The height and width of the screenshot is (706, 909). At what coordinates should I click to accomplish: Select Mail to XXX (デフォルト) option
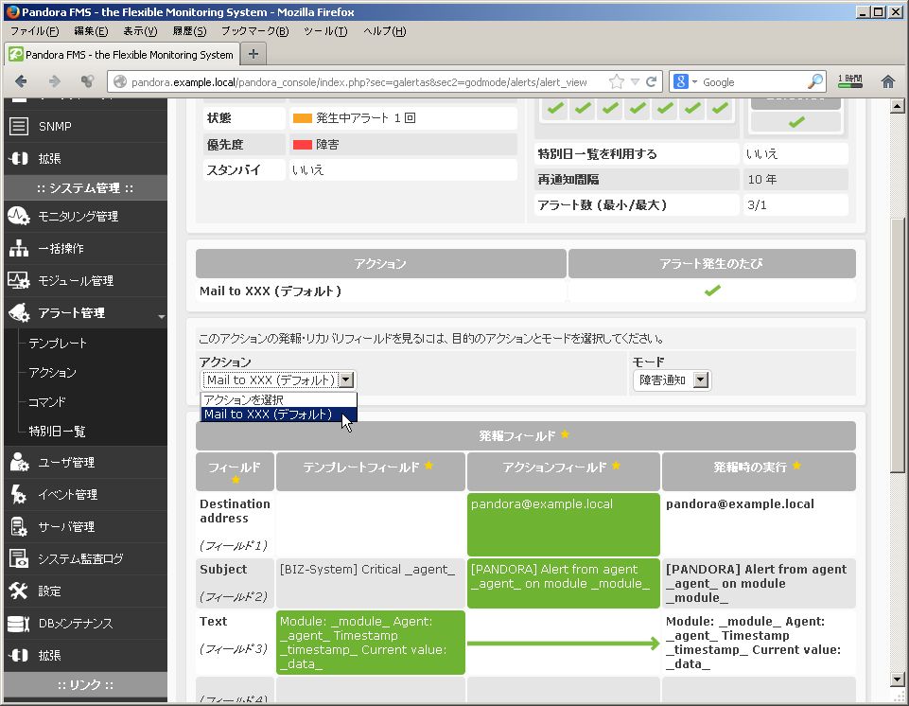(x=279, y=415)
